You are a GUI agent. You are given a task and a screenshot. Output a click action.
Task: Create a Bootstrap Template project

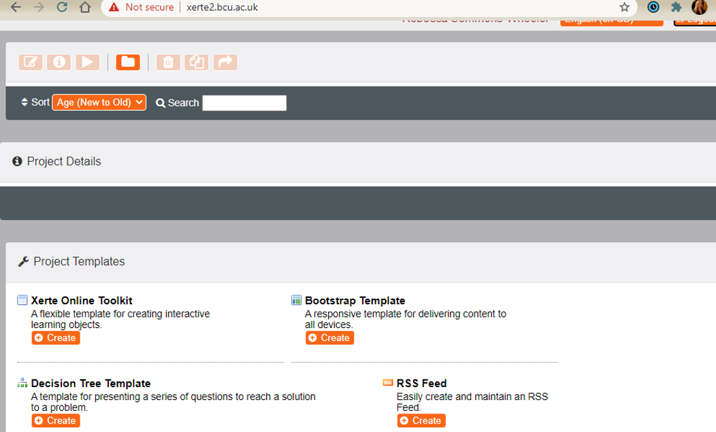coord(329,338)
